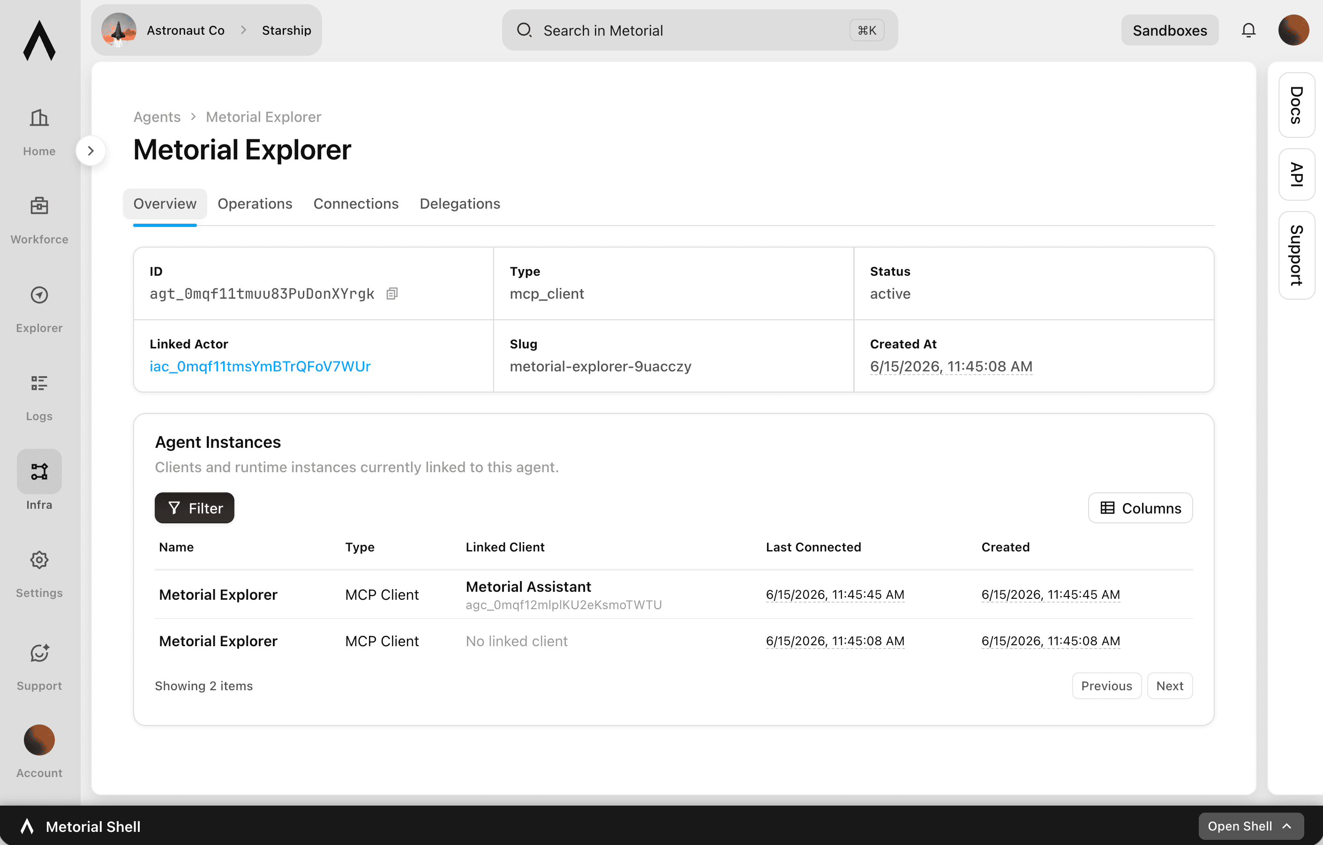
Task: Click slug metorial-explorer-9uacczy
Action: click(x=601, y=366)
